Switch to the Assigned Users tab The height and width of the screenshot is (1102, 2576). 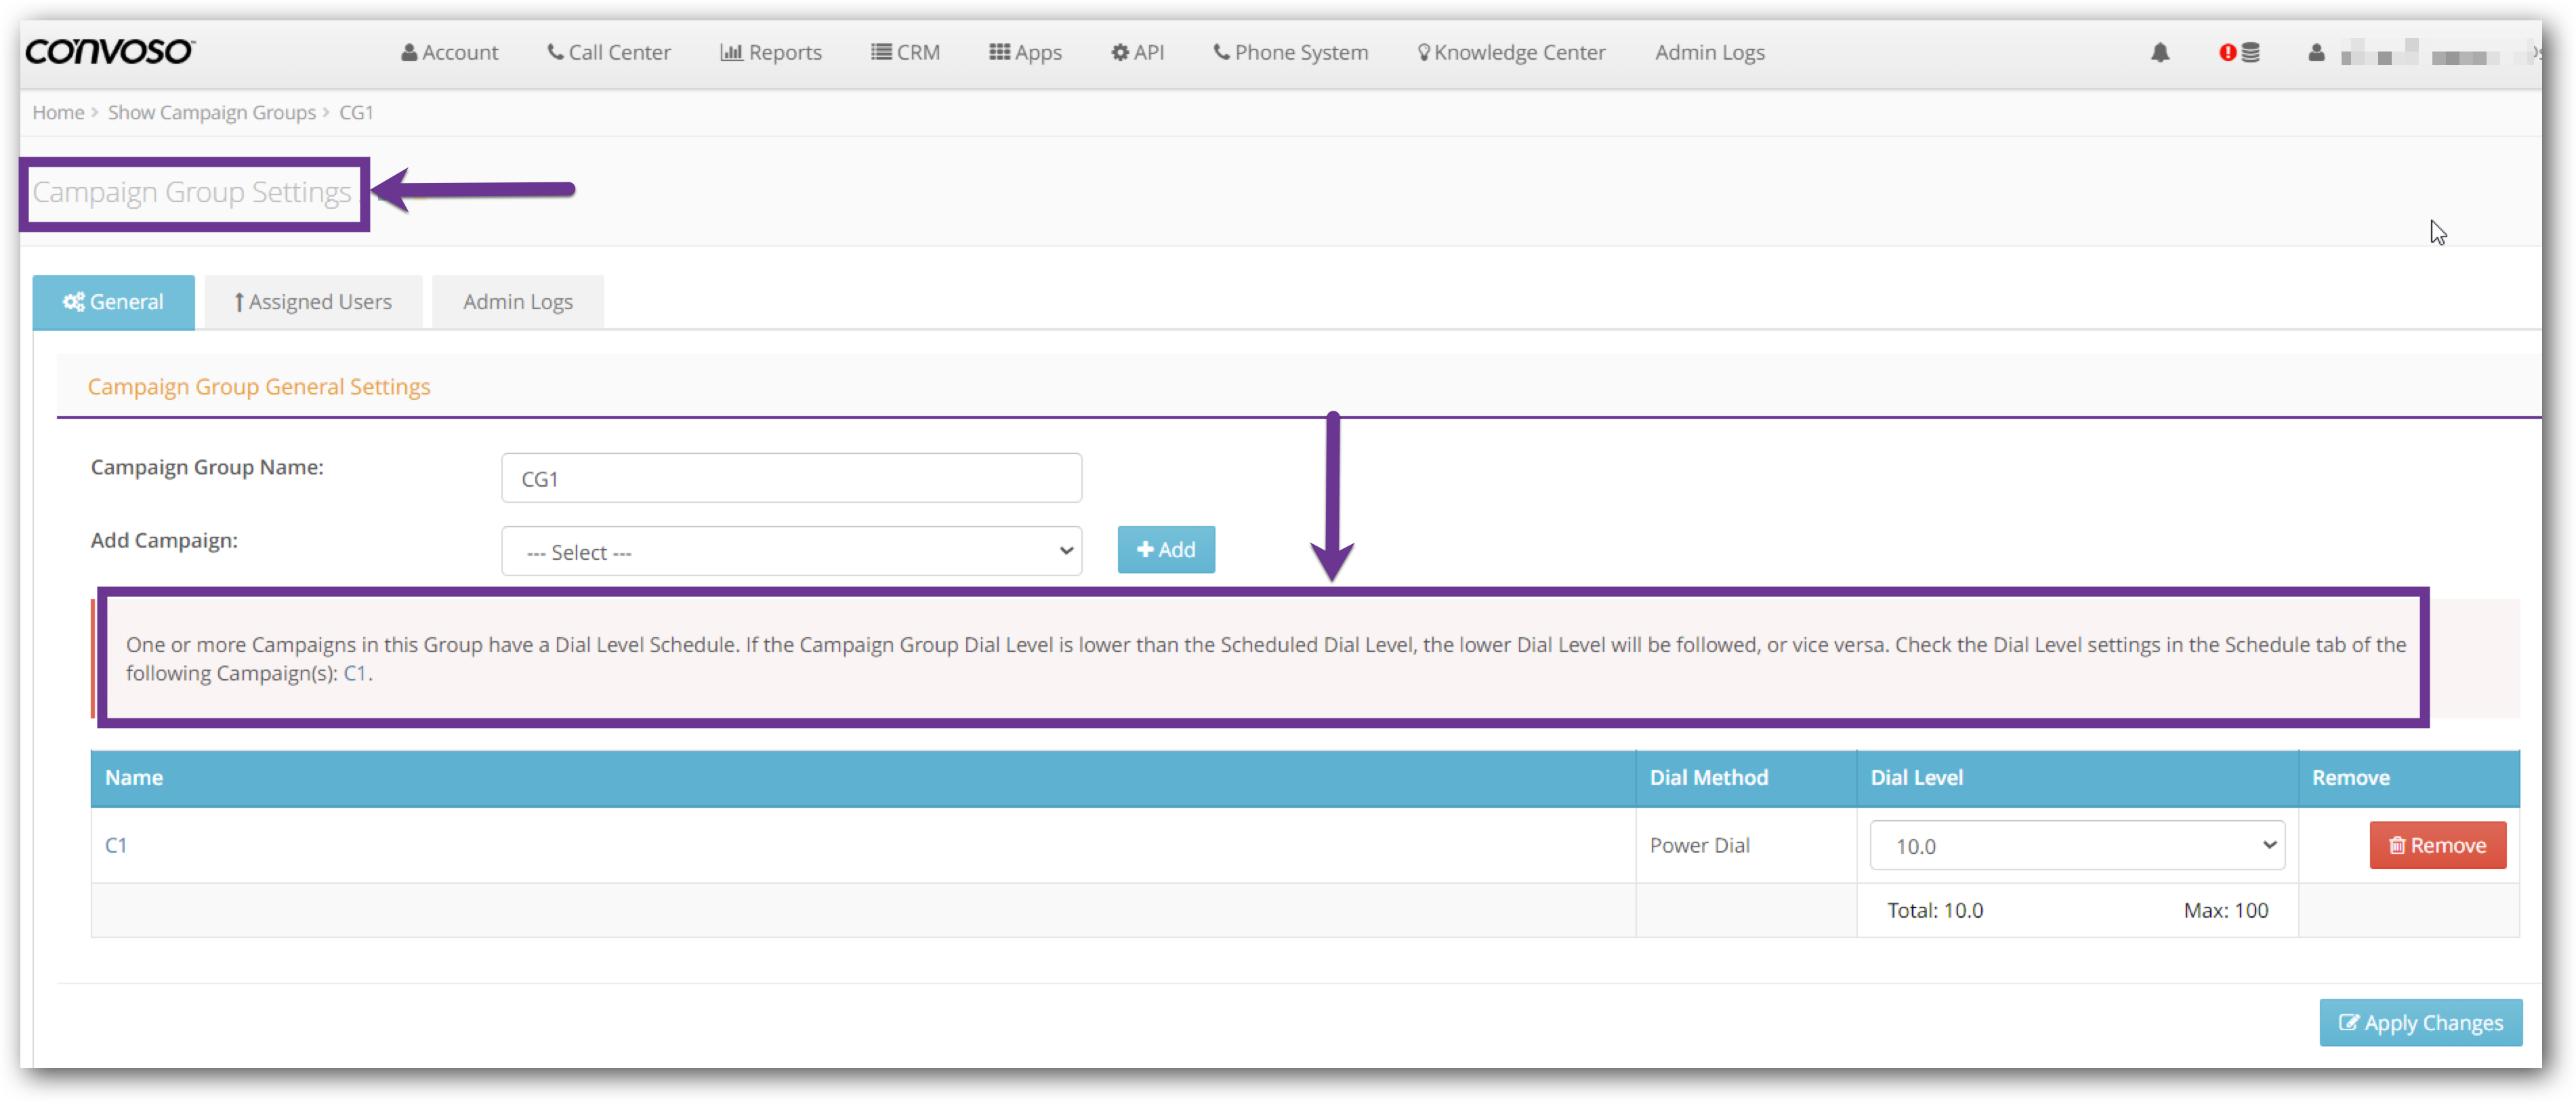click(x=313, y=302)
